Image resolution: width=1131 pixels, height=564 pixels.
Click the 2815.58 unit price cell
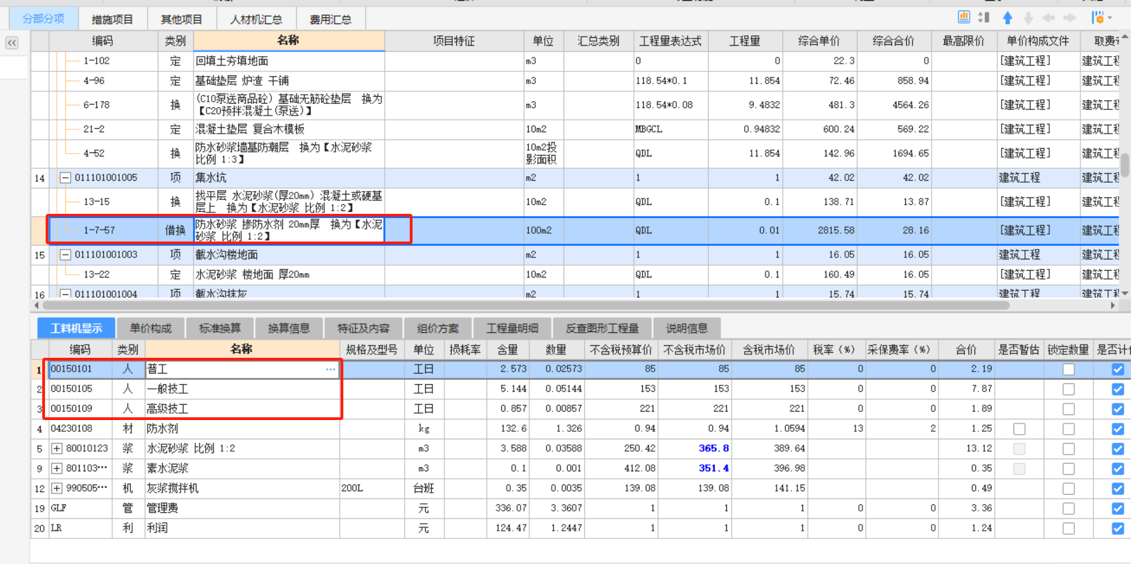820,230
